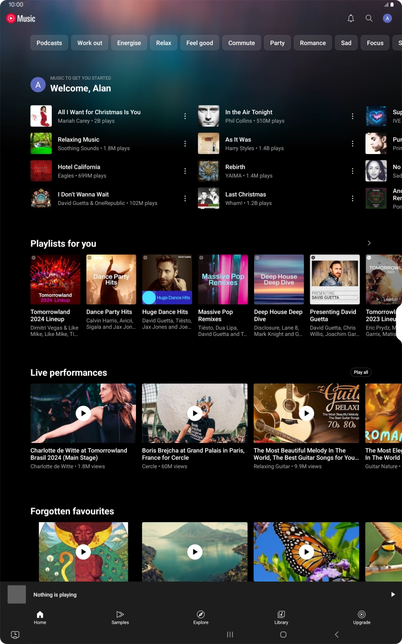The width and height of the screenshot is (402, 644).
Task: Go to the Samples tab
Action: coord(120,617)
